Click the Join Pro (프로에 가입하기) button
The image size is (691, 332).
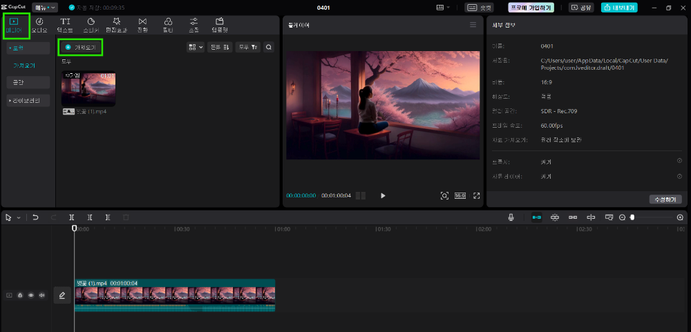coord(531,8)
